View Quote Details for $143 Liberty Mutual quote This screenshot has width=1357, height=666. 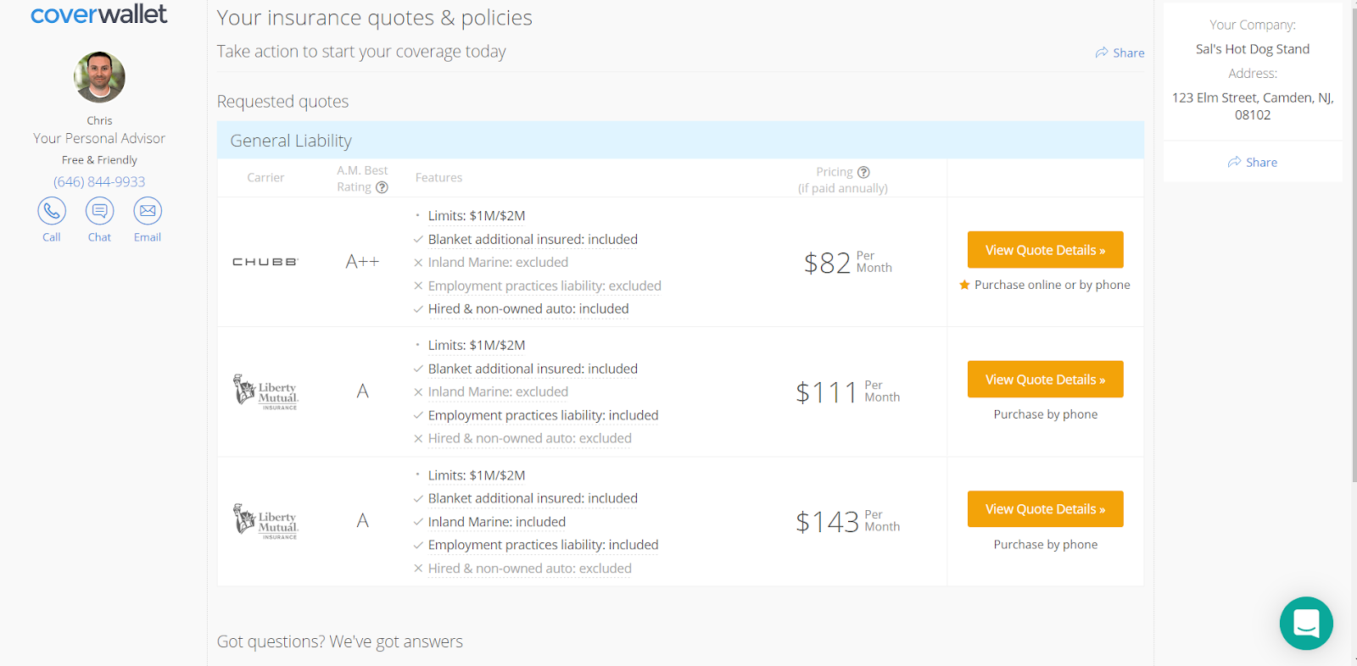[1045, 509]
